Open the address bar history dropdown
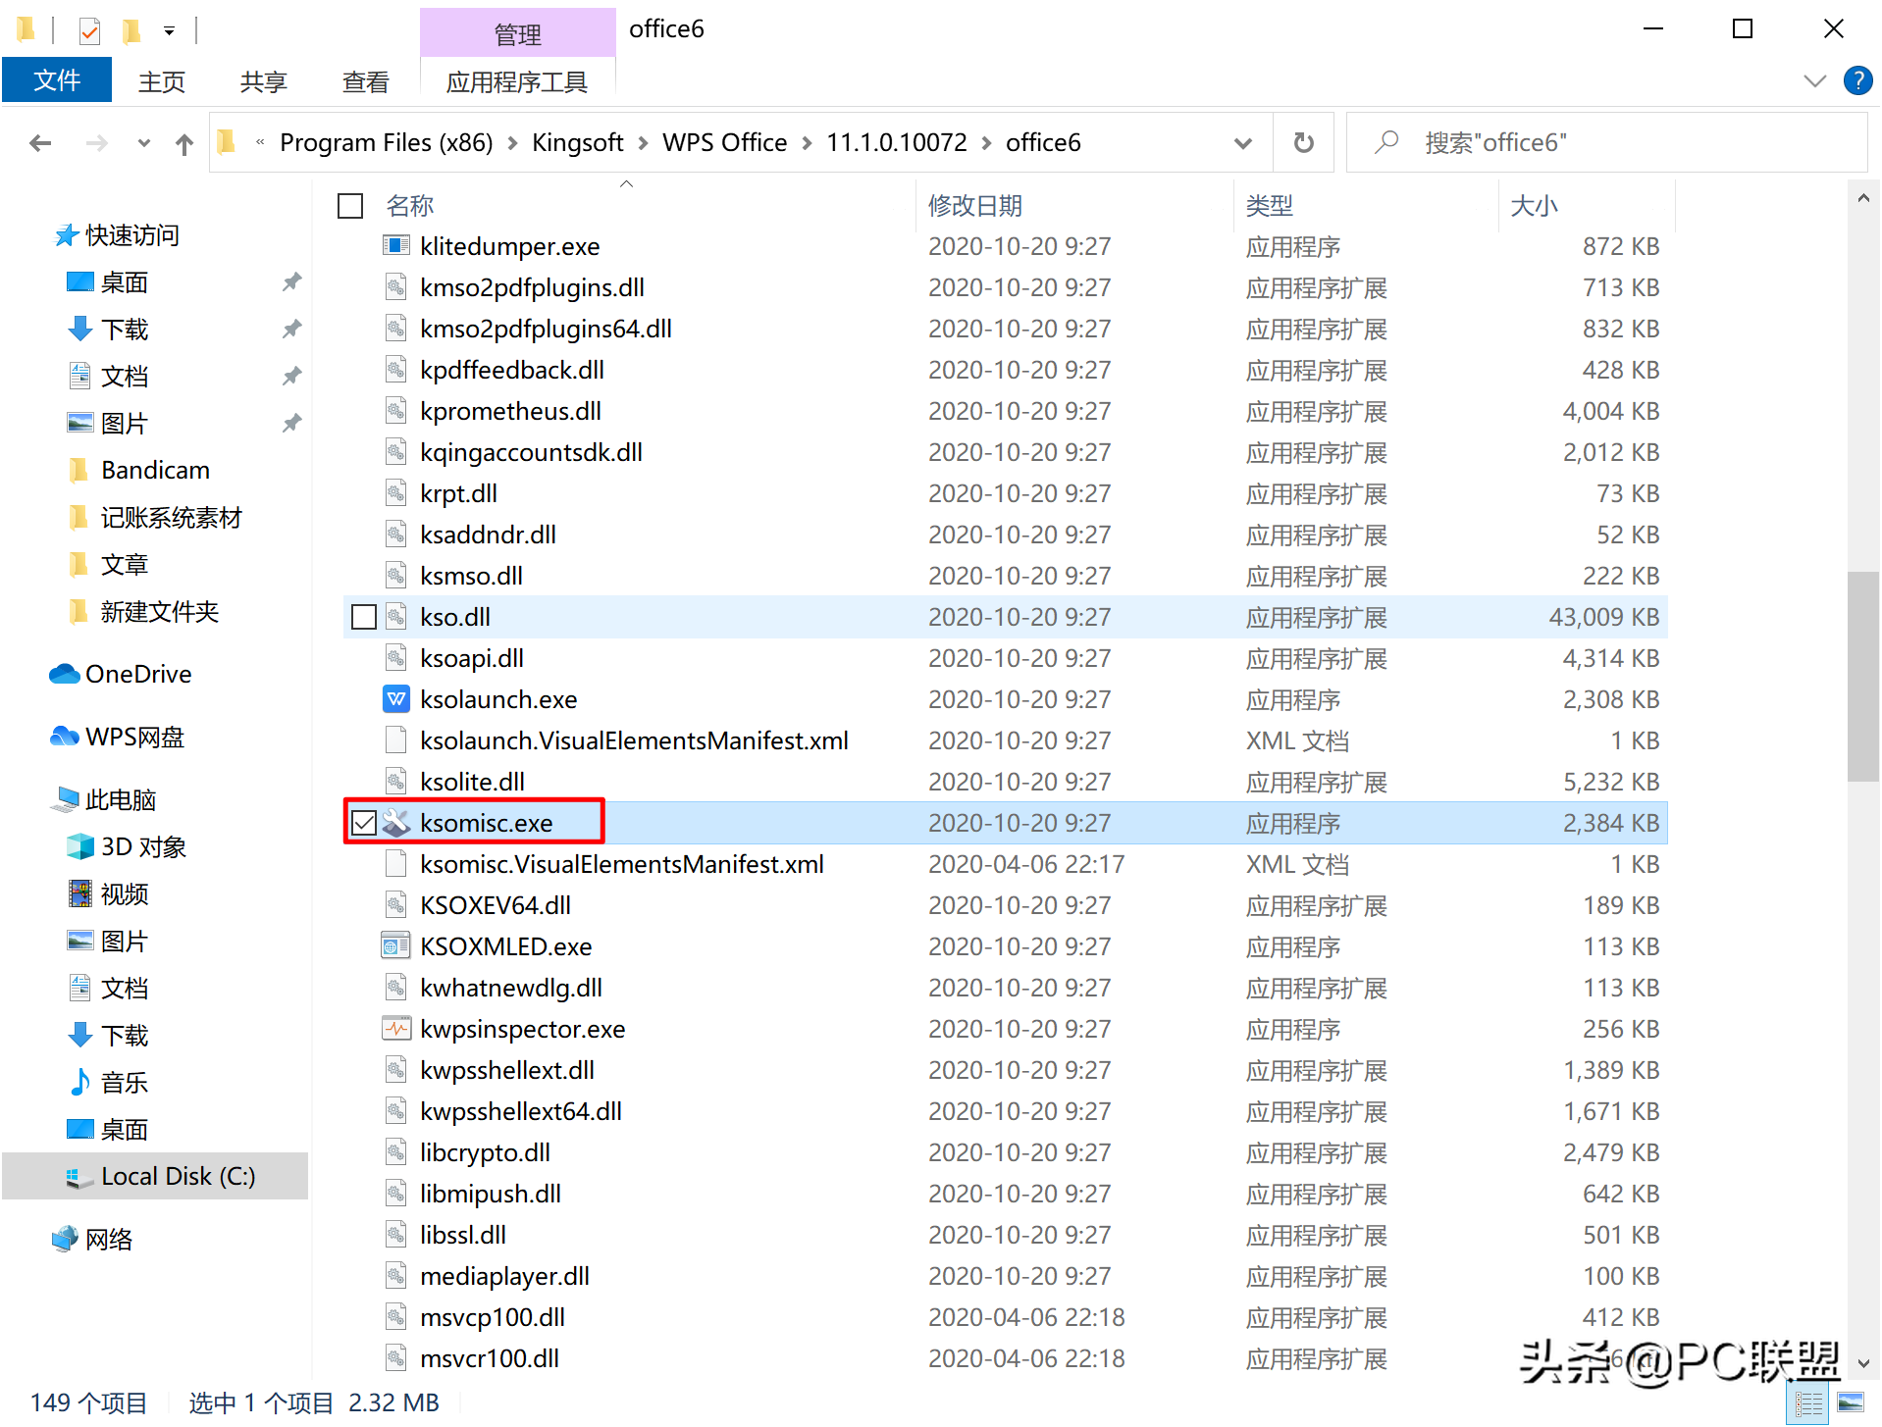 [1242, 143]
